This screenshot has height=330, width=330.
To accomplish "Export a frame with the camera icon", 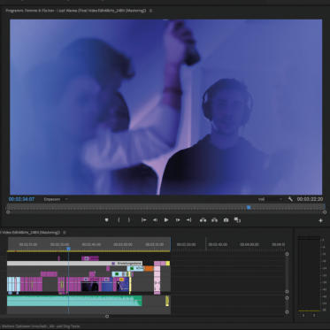I will tap(226, 220).
